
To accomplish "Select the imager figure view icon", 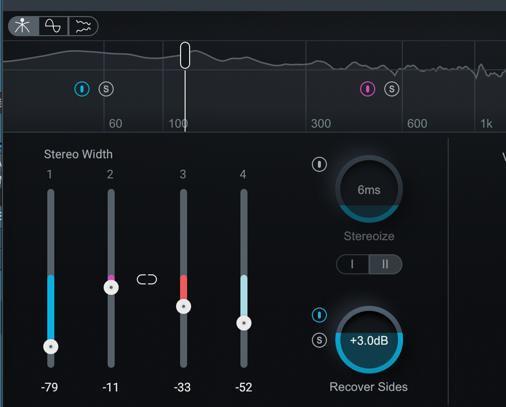I will 23,26.
